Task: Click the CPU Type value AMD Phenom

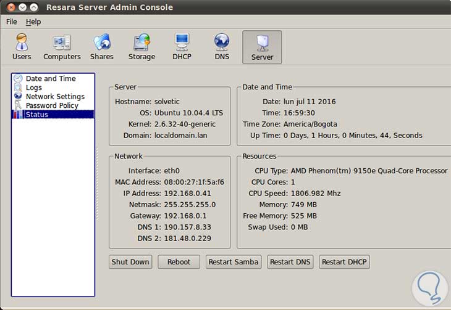Action: pos(369,171)
